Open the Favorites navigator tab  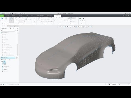16,26
